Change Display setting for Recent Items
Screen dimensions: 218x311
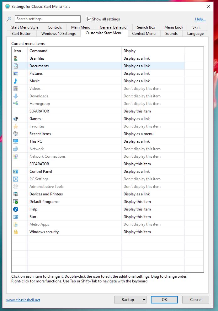point(152,134)
